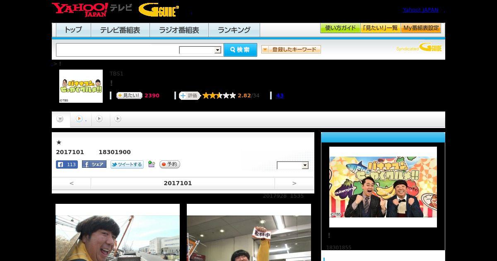Open the 43 reviews link
Viewport: 497px width, 261px height.
point(280,96)
